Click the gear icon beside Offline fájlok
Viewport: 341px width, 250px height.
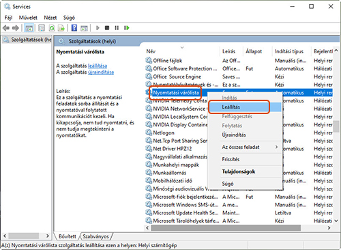click(x=149, y=60)
